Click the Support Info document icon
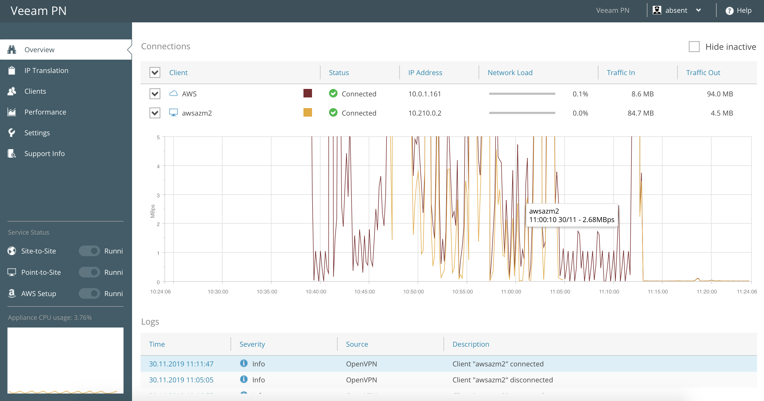764x401 pixels. [x=12, y=153]
